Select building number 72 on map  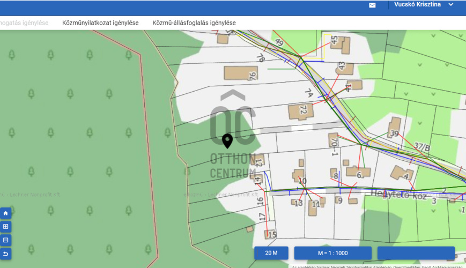point(301,111)
